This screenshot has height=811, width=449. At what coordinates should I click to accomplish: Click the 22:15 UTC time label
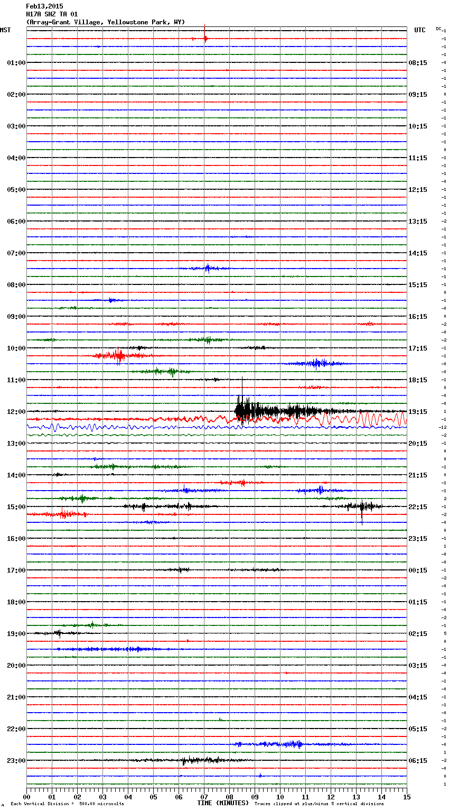(x=418, y=507)
